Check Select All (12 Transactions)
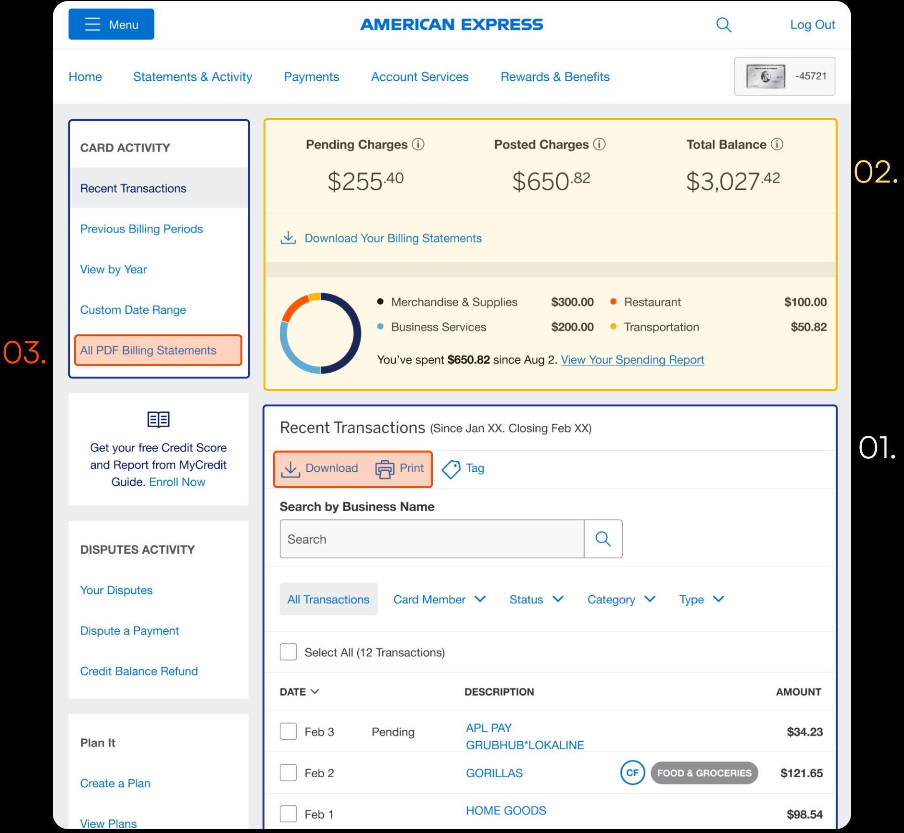This screenshot has width=904, height=833. 288,652
